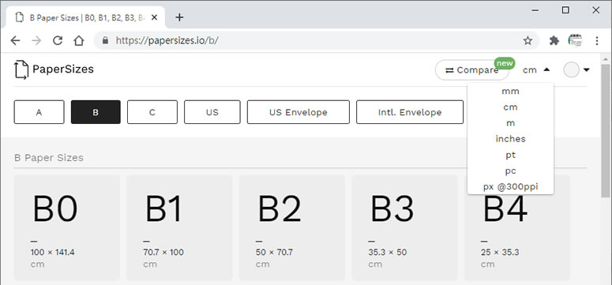Open the B2 paper size card

click(x=292, y=228)
